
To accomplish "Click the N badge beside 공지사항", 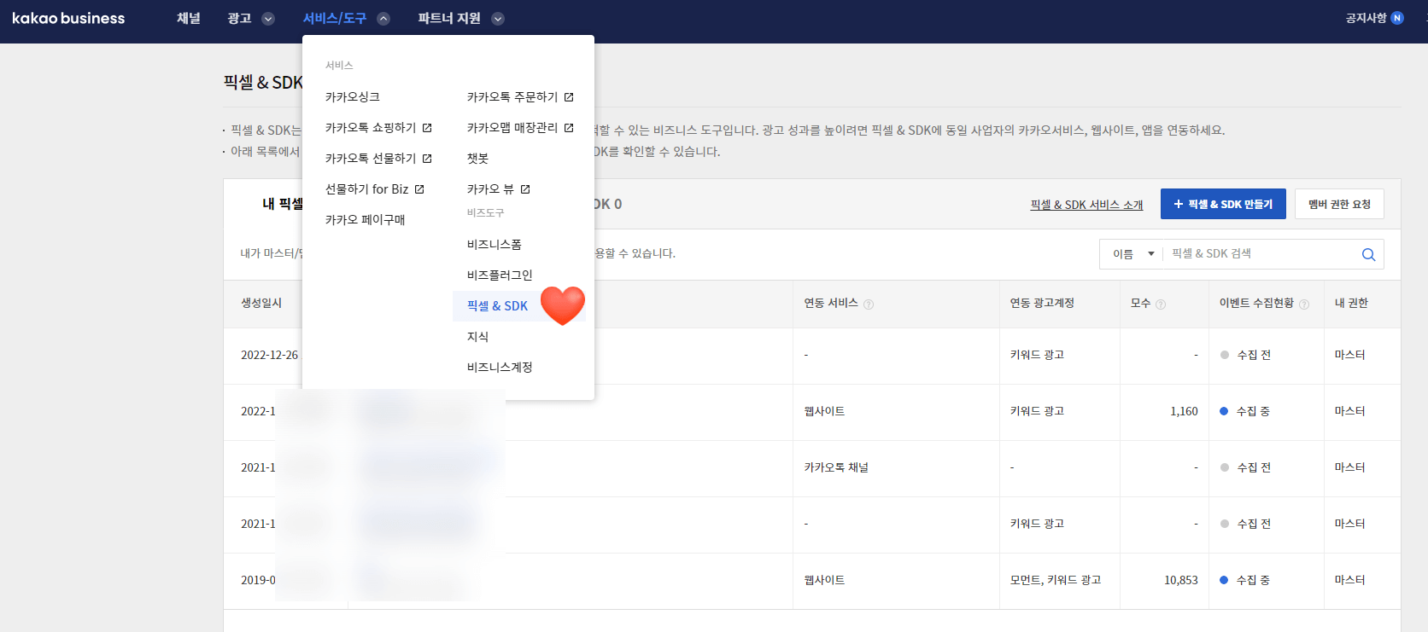I will tap(1397, 18).
